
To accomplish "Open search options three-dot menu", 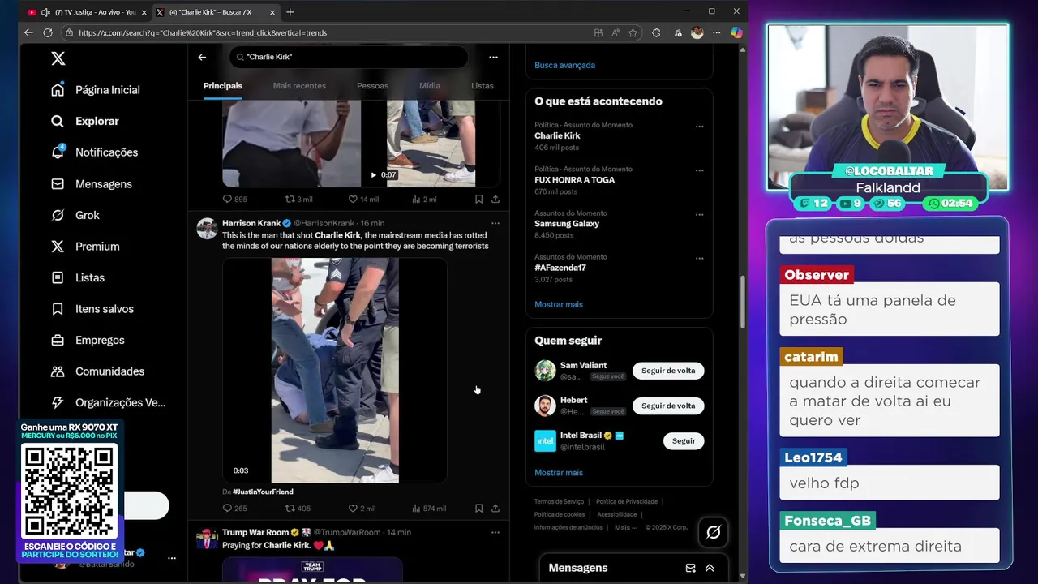I will (x=493, y=57).
